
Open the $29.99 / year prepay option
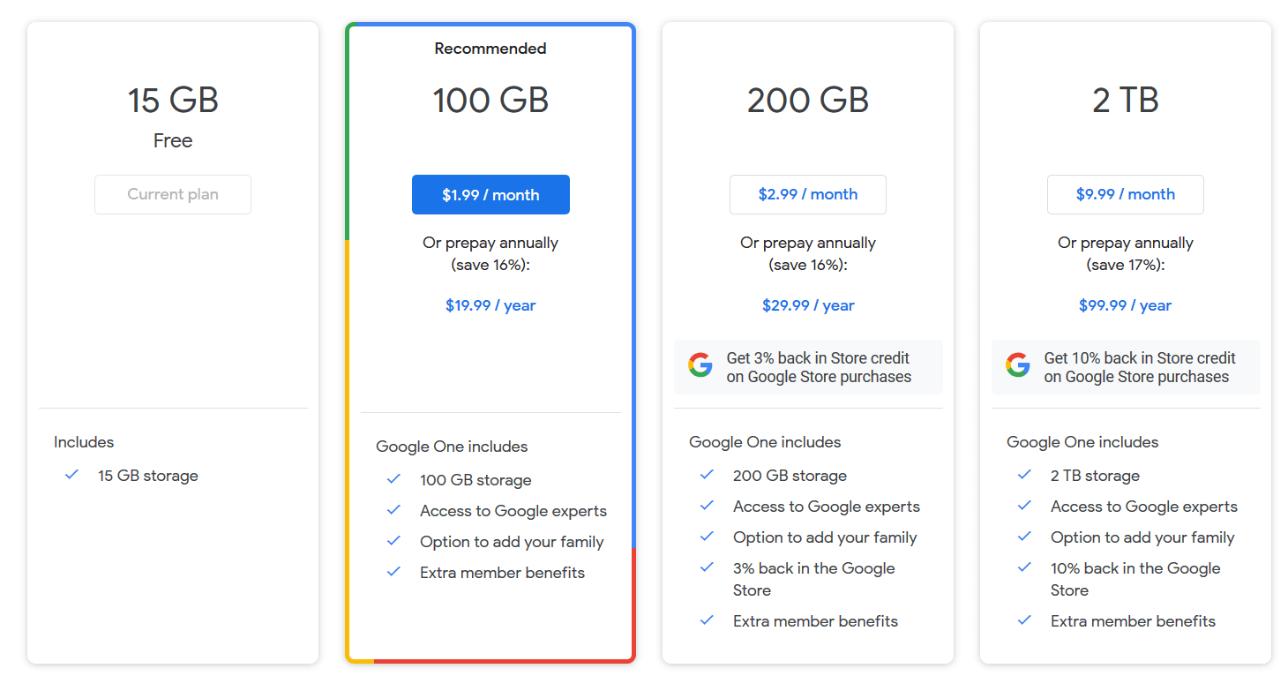(807, 304)
